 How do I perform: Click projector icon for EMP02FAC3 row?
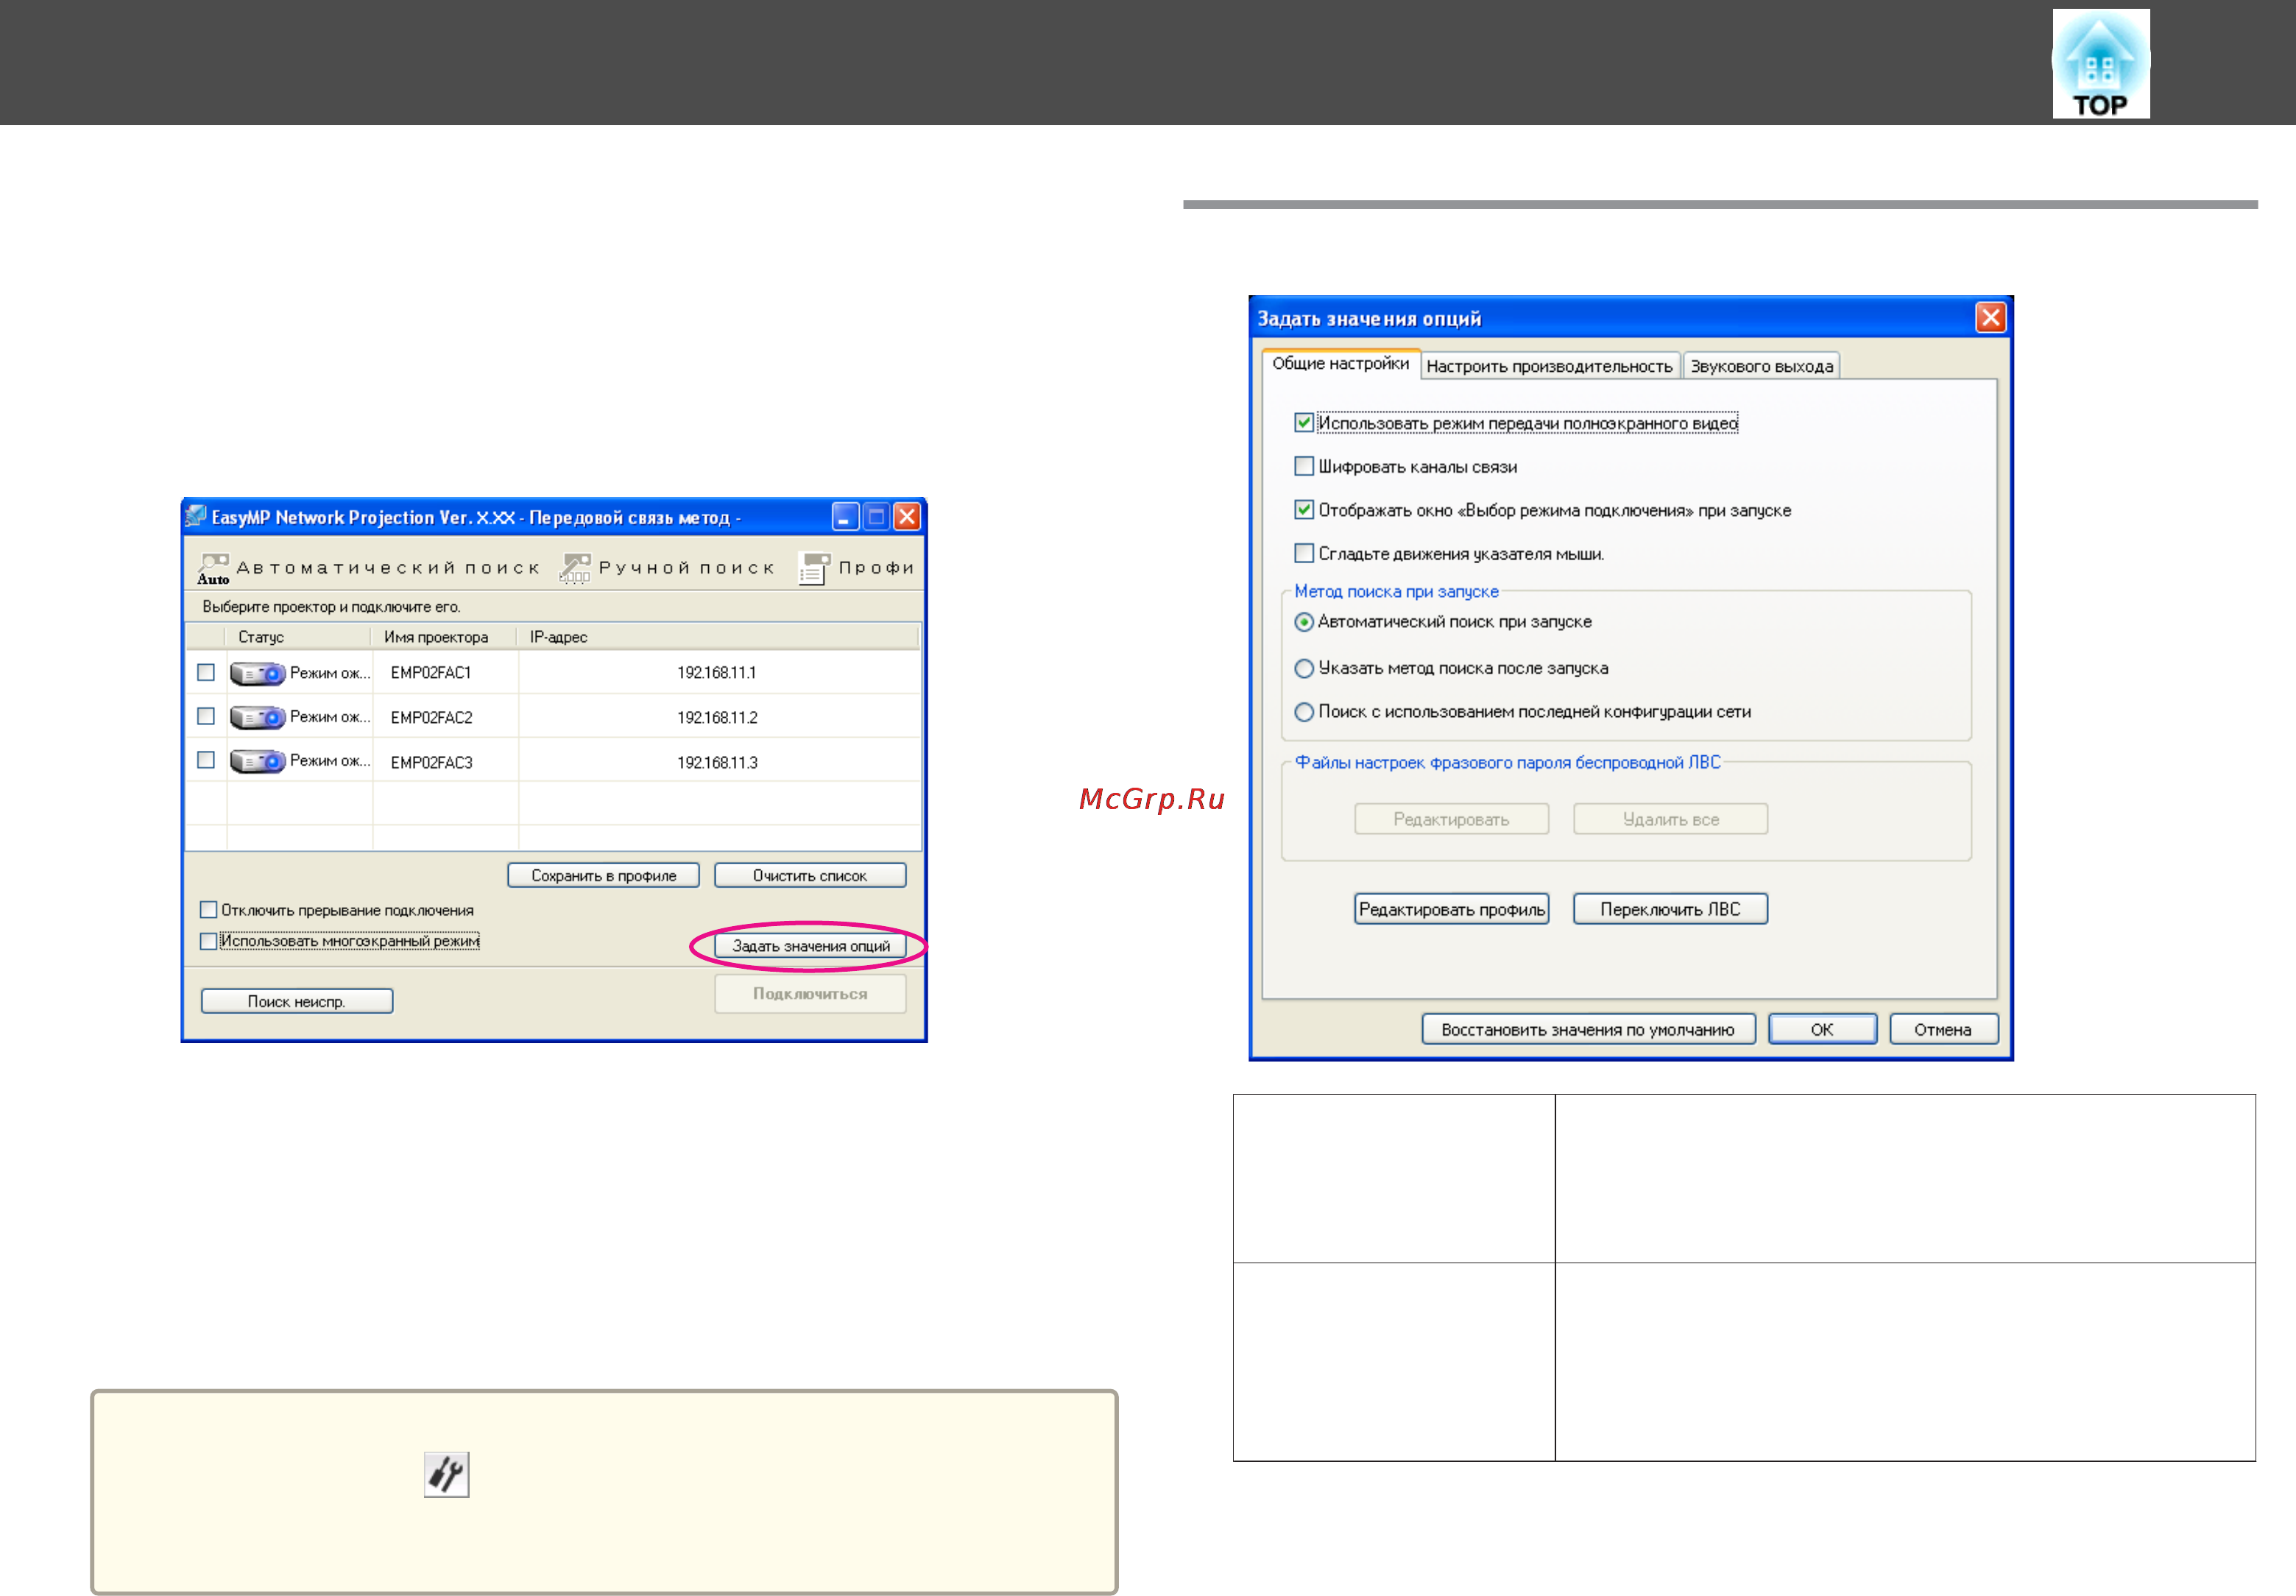click(x=258, y=762)
